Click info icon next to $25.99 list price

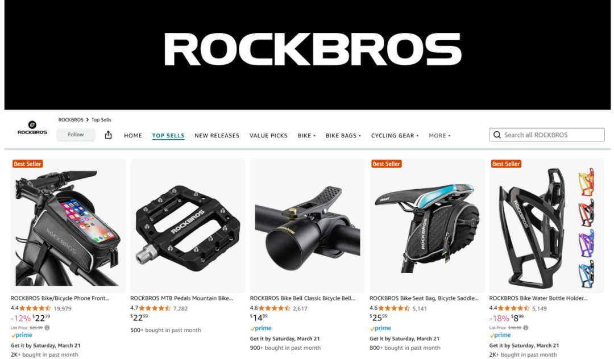click(47, 328)
